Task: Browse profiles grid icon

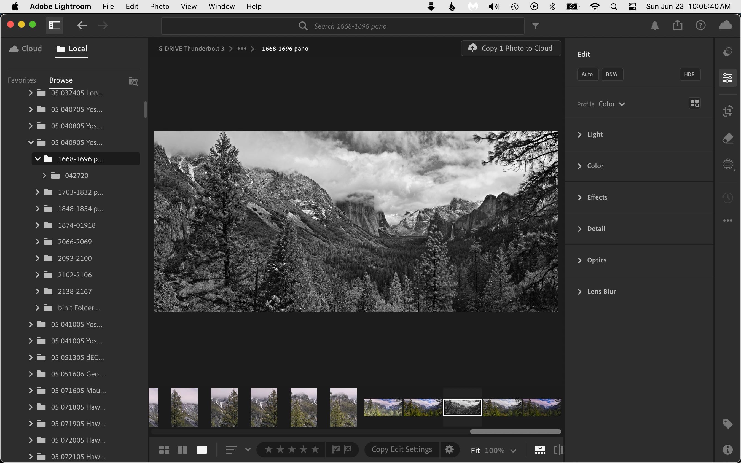Action: tap(694, 104)
